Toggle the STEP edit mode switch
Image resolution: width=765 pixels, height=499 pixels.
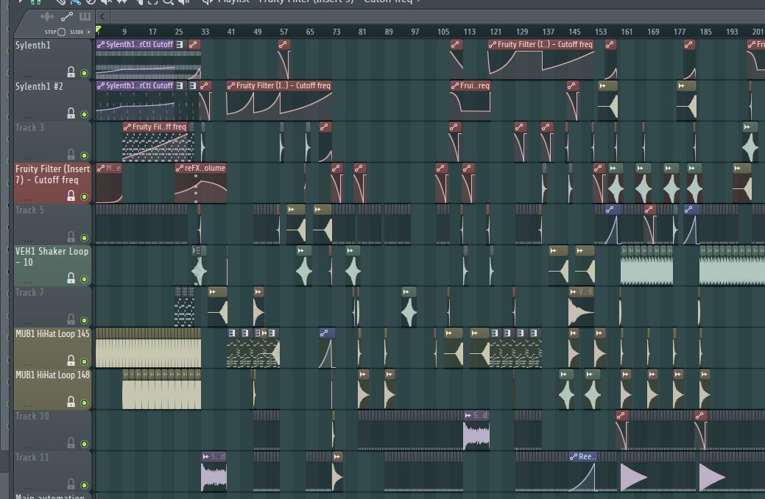coord(61,32)
